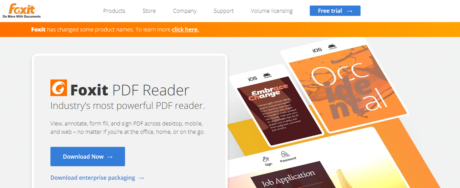Click the orange Foxit PDF Reader icon
This screenshot has width=460, height=188.
[59, 88]
